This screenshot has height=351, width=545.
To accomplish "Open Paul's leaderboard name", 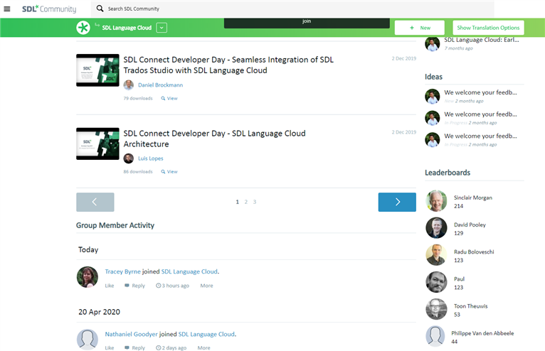I will click(x=459, y=279).
